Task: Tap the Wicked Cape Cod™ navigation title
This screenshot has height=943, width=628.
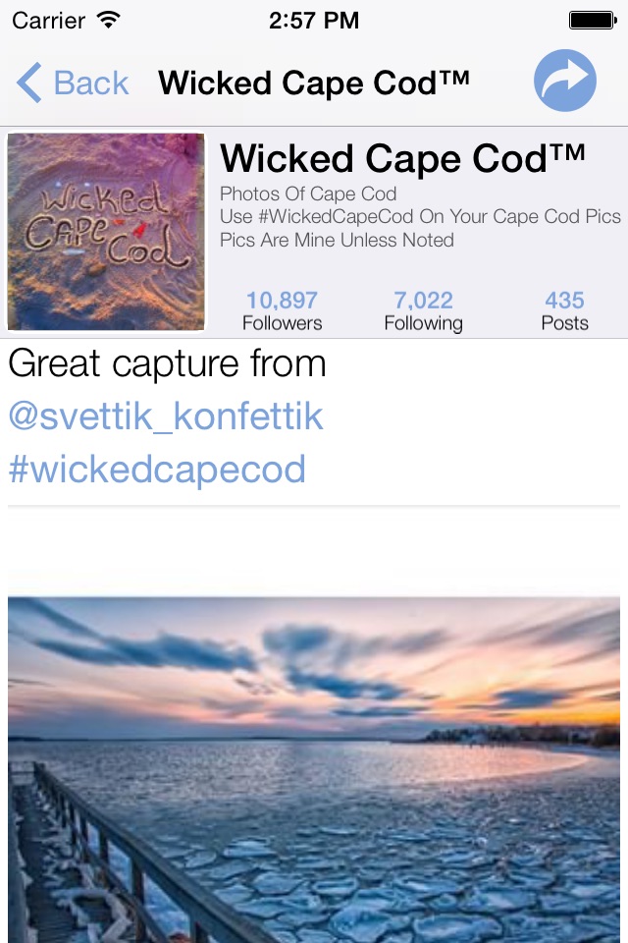Action: 314,83
